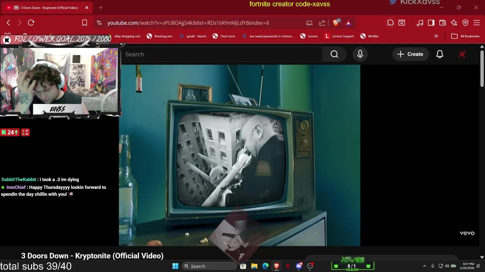Image resolution: width=485 pixels, height=272 pixels.
Task: Open Brave Rewards triangle icon
Action: click(348, 23)
